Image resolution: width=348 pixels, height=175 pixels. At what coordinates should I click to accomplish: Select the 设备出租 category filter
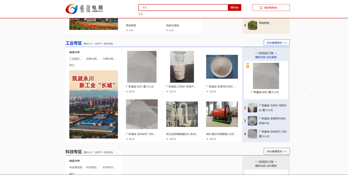pyautogui.click(x=92, y=59)
